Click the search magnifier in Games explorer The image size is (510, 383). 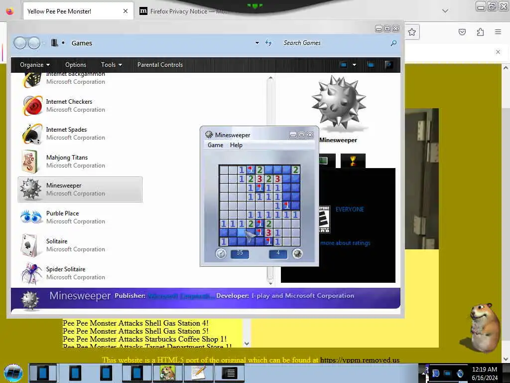coord(393,43)
